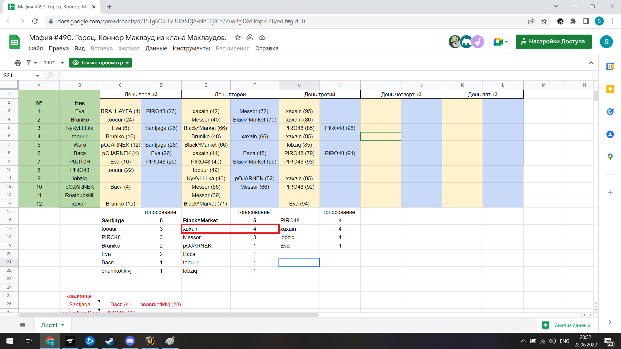Viewport: 621px width, 349px height.
Task: Click the G21 name box field
Action: tap(19, 75)
